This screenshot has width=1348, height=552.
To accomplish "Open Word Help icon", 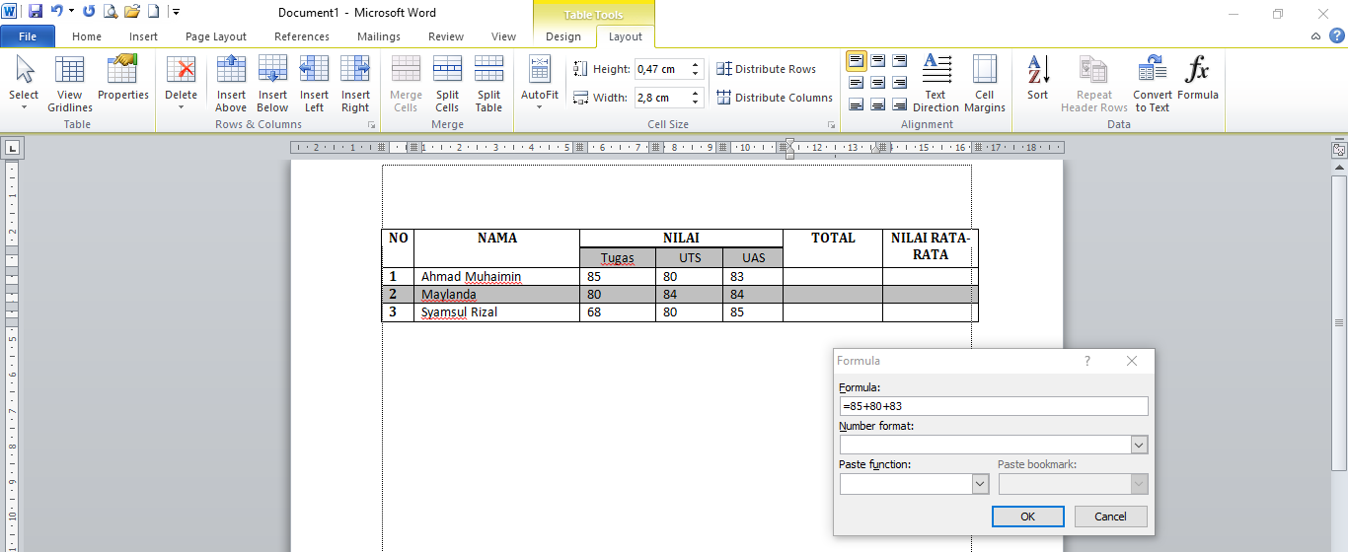I will (1336, 35).
